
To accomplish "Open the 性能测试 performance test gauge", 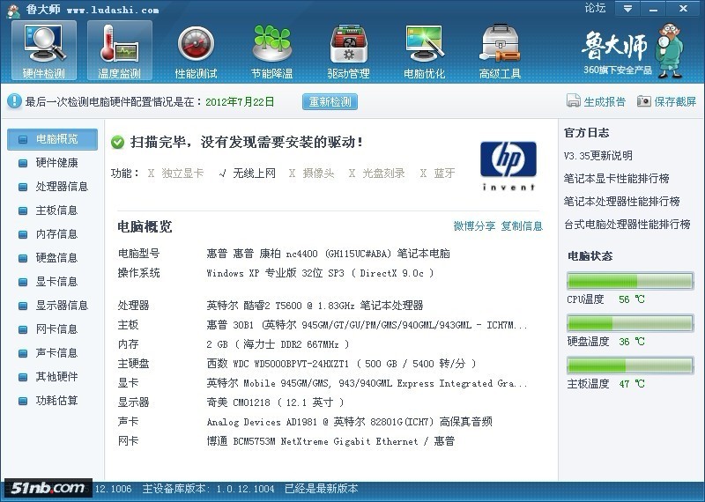I will tap(196, 51).
